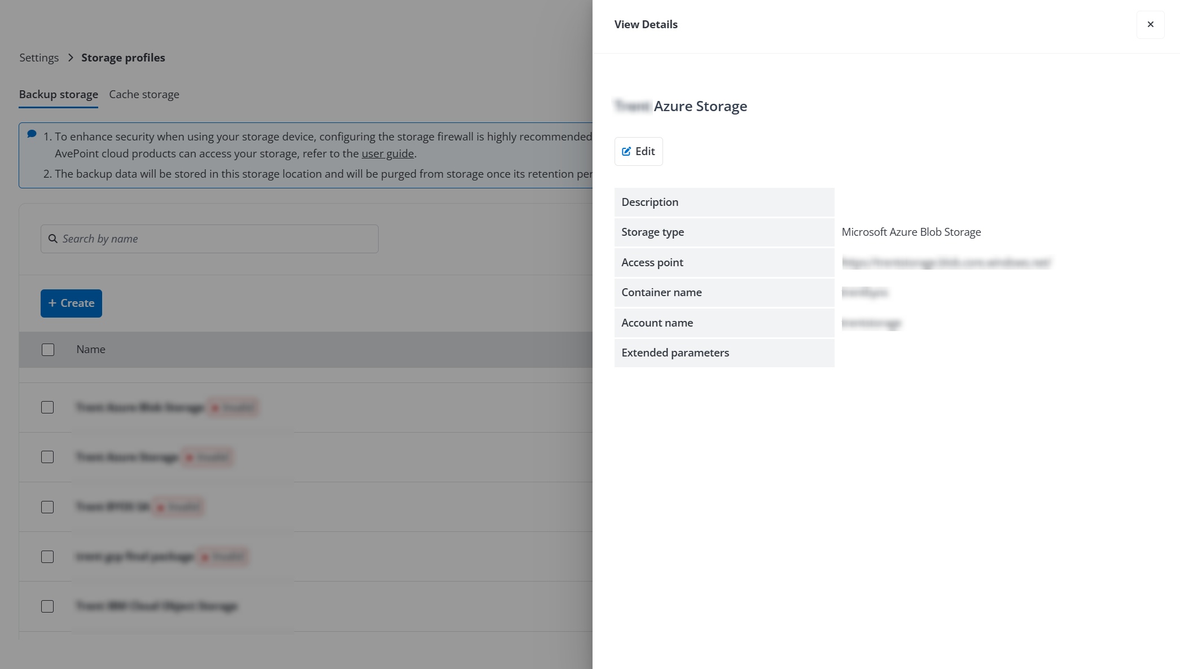1180x669 pixels.
Task: Edit the Azure Storage profile details
Action: coord(638,151)
